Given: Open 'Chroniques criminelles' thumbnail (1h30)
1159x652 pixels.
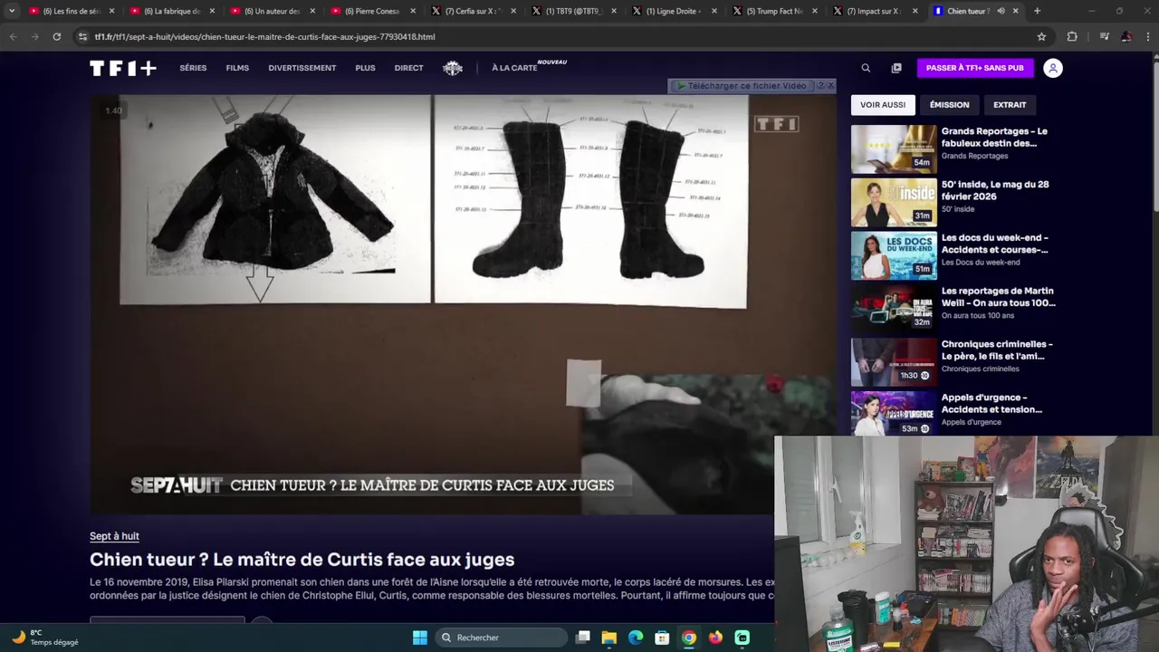Looking at the screenshot, I should click(x=894, y=362).
